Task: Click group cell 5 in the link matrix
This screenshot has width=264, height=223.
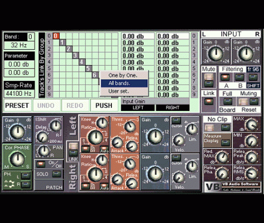Action: coord(89,69)
